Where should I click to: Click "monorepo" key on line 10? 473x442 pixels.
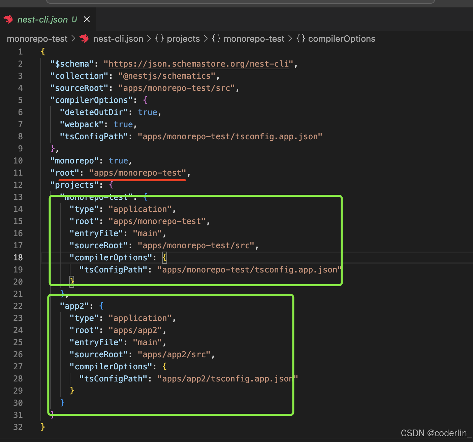point(74,161)
